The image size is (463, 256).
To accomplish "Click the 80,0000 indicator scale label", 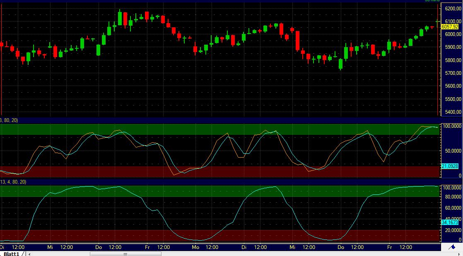I will tap(453, 197).
